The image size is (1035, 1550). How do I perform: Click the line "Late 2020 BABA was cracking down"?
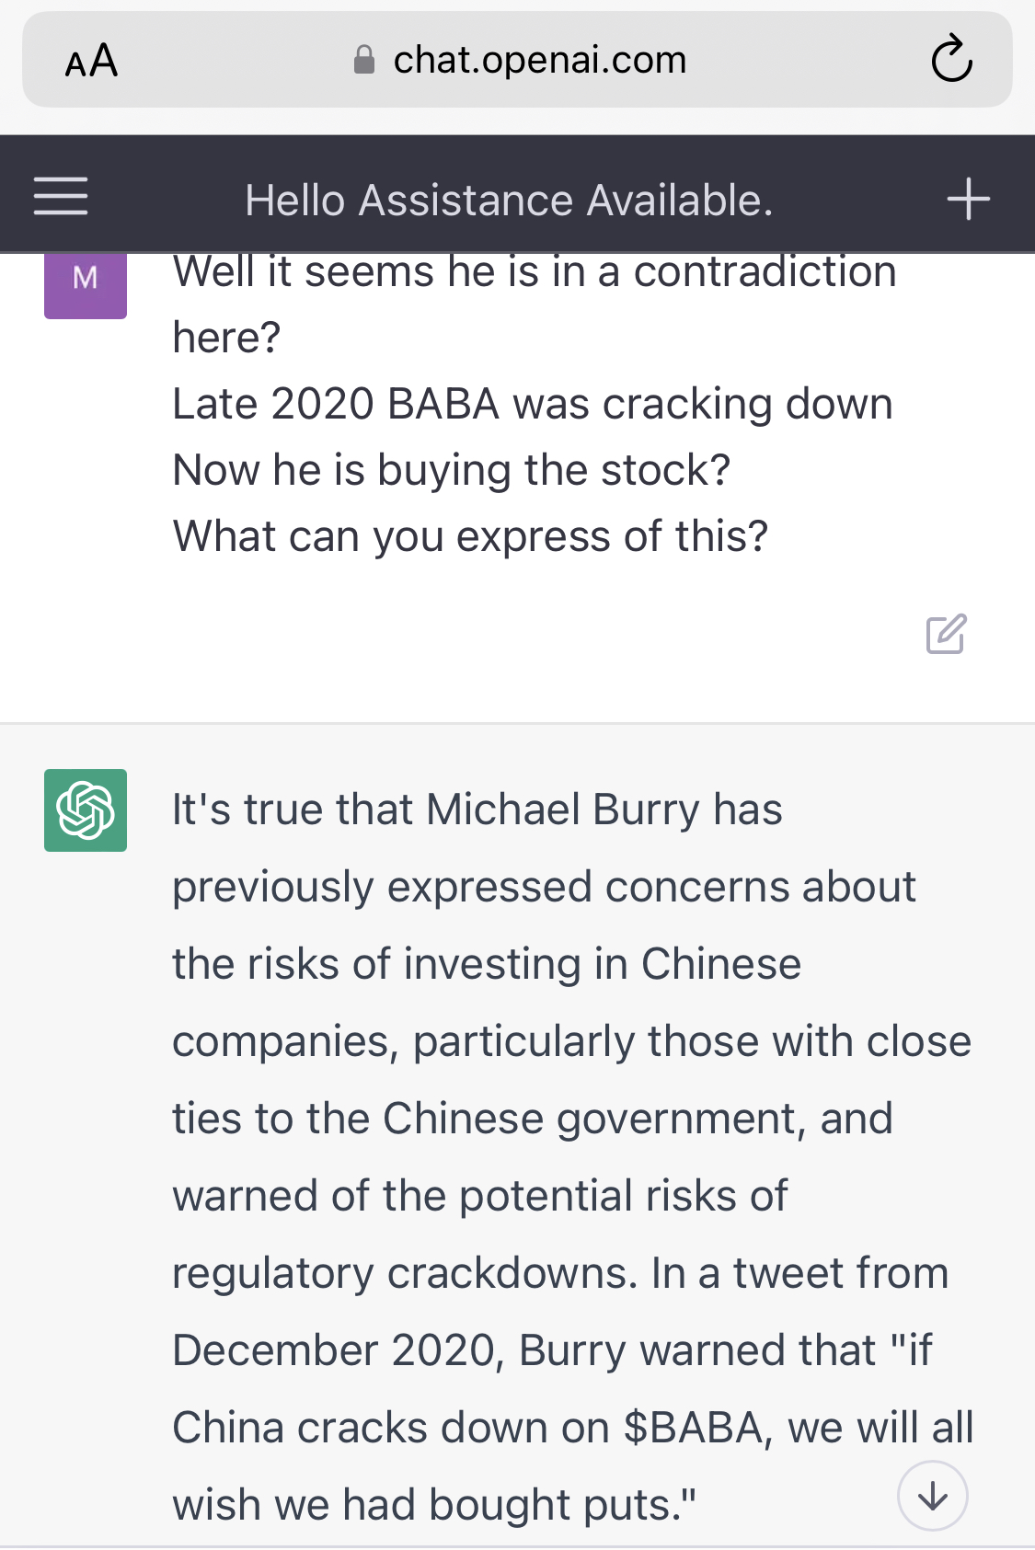pos(533,404)
